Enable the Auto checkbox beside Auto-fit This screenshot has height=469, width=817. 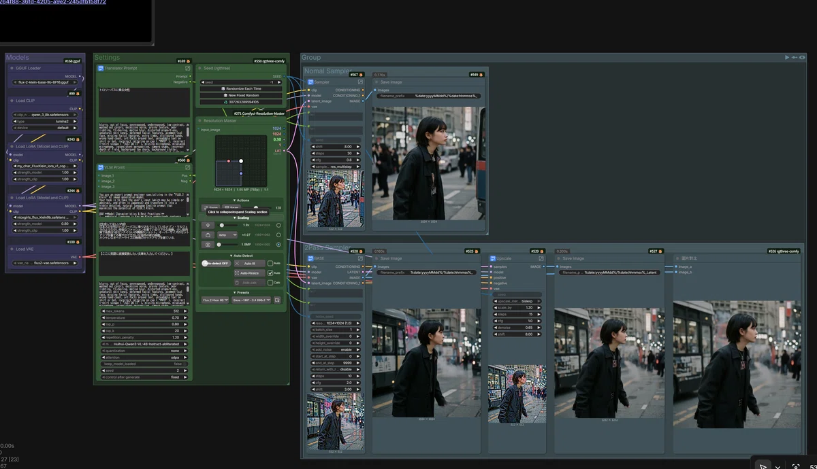pos(270,263)
